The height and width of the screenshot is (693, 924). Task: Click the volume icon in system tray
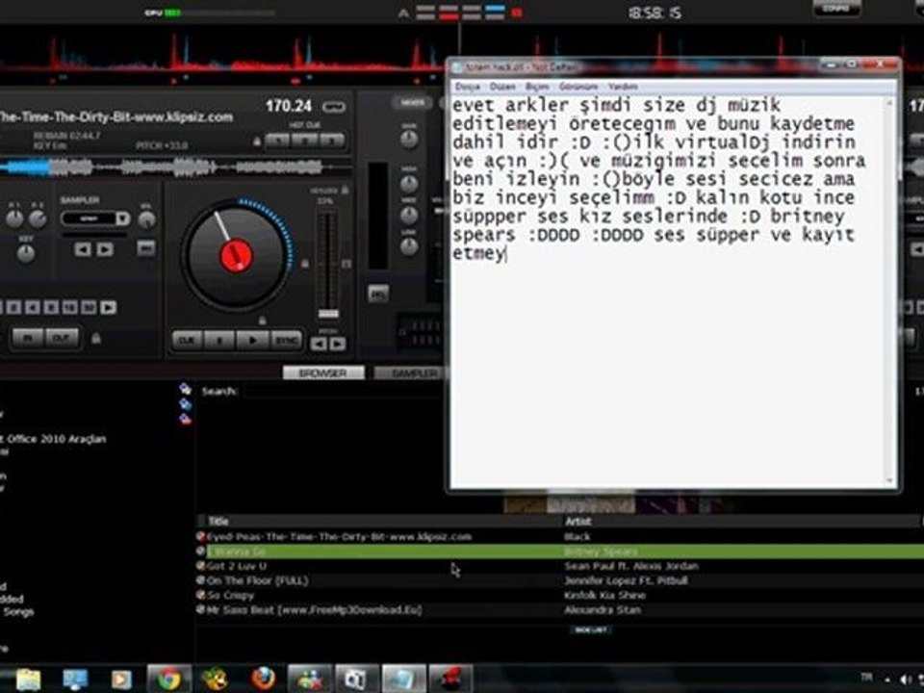[905, 679]
